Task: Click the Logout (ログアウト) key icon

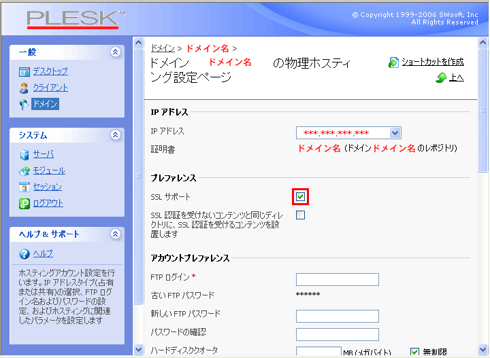Action: pos(24,203)
